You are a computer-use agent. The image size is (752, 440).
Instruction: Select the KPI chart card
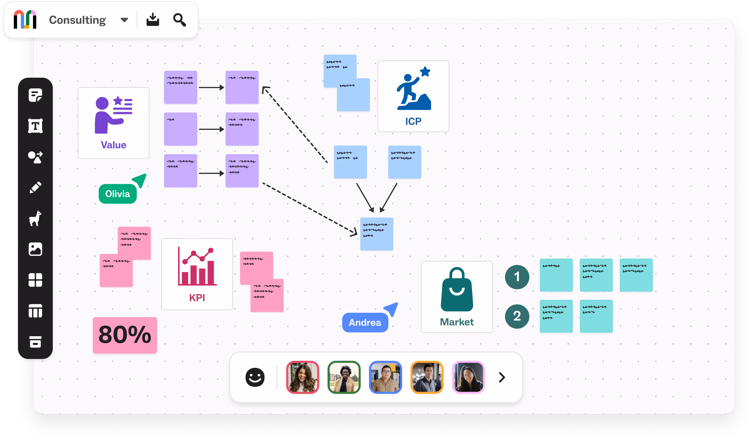tap(197, 274)
